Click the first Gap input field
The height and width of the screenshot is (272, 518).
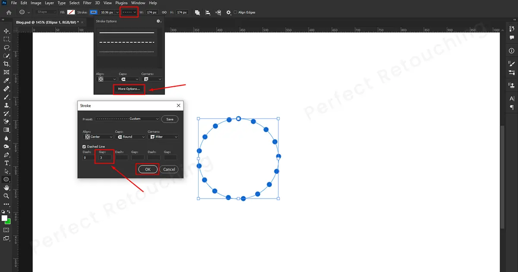tap(105, 158)
